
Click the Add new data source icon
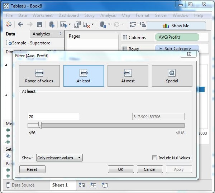(x=52, y=24)
